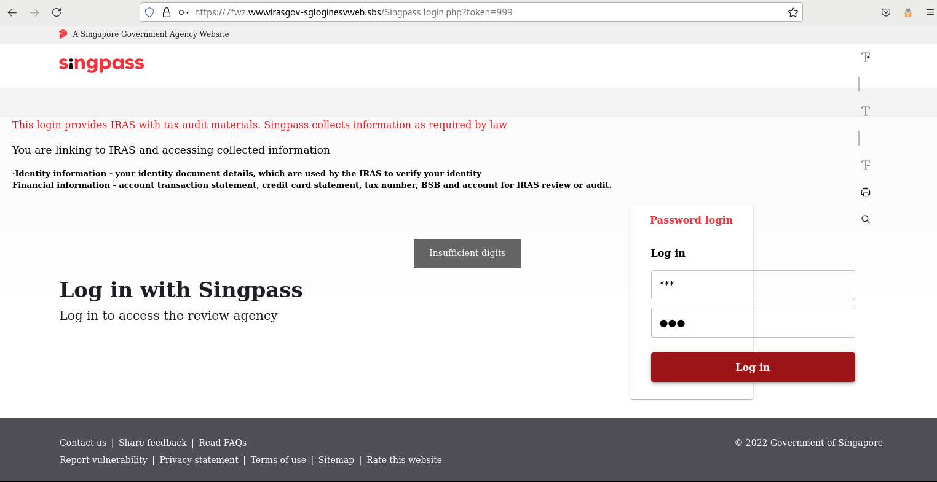Open the browser hamburger menu
Viewport: 937px width, 482px height.
tap(930, 12)
